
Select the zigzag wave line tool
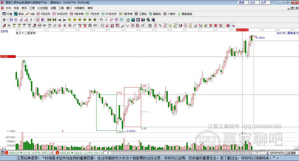point(128,25)
